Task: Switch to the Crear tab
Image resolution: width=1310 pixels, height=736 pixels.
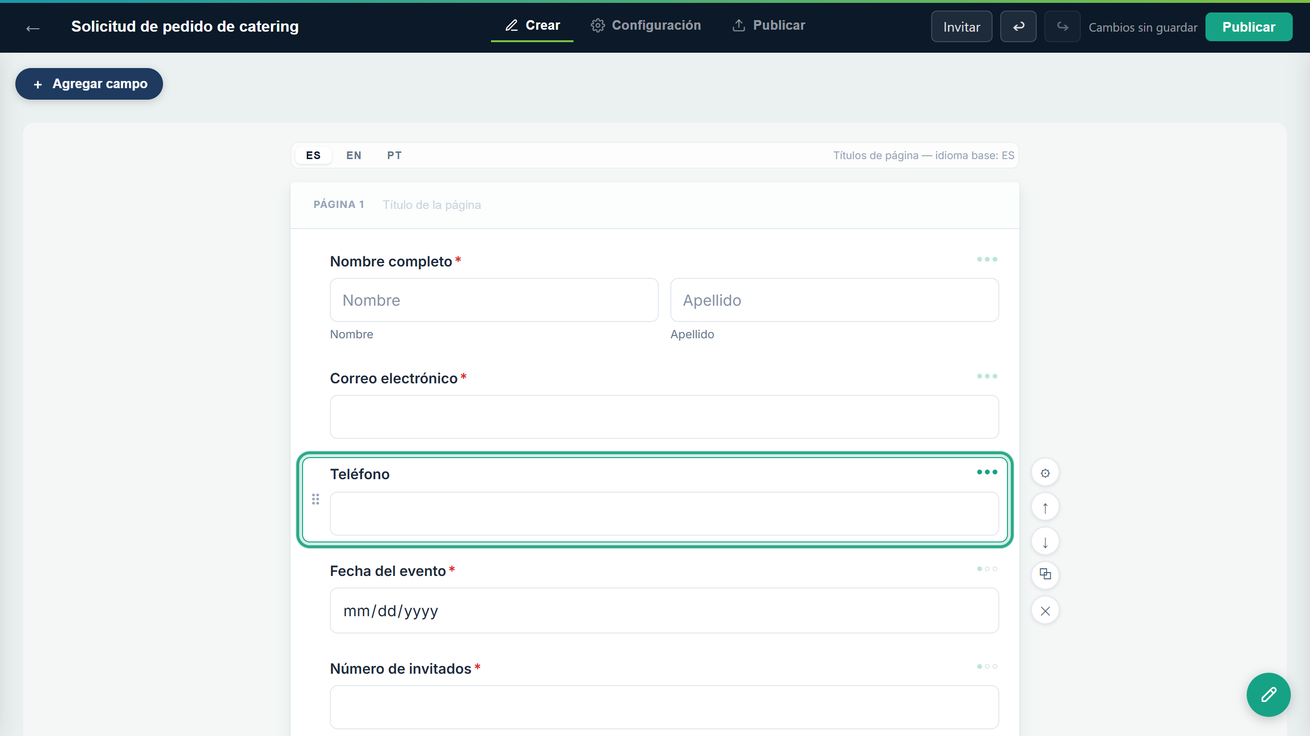Action: tap(532, 25)
